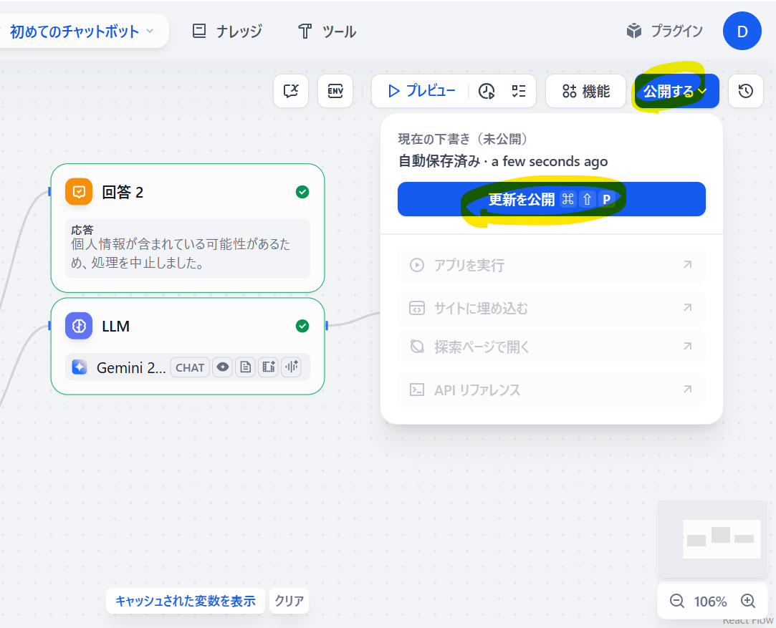The image size is (776, 628).
Task: Open the checklist icon beside preview
Action: [519, 91]
